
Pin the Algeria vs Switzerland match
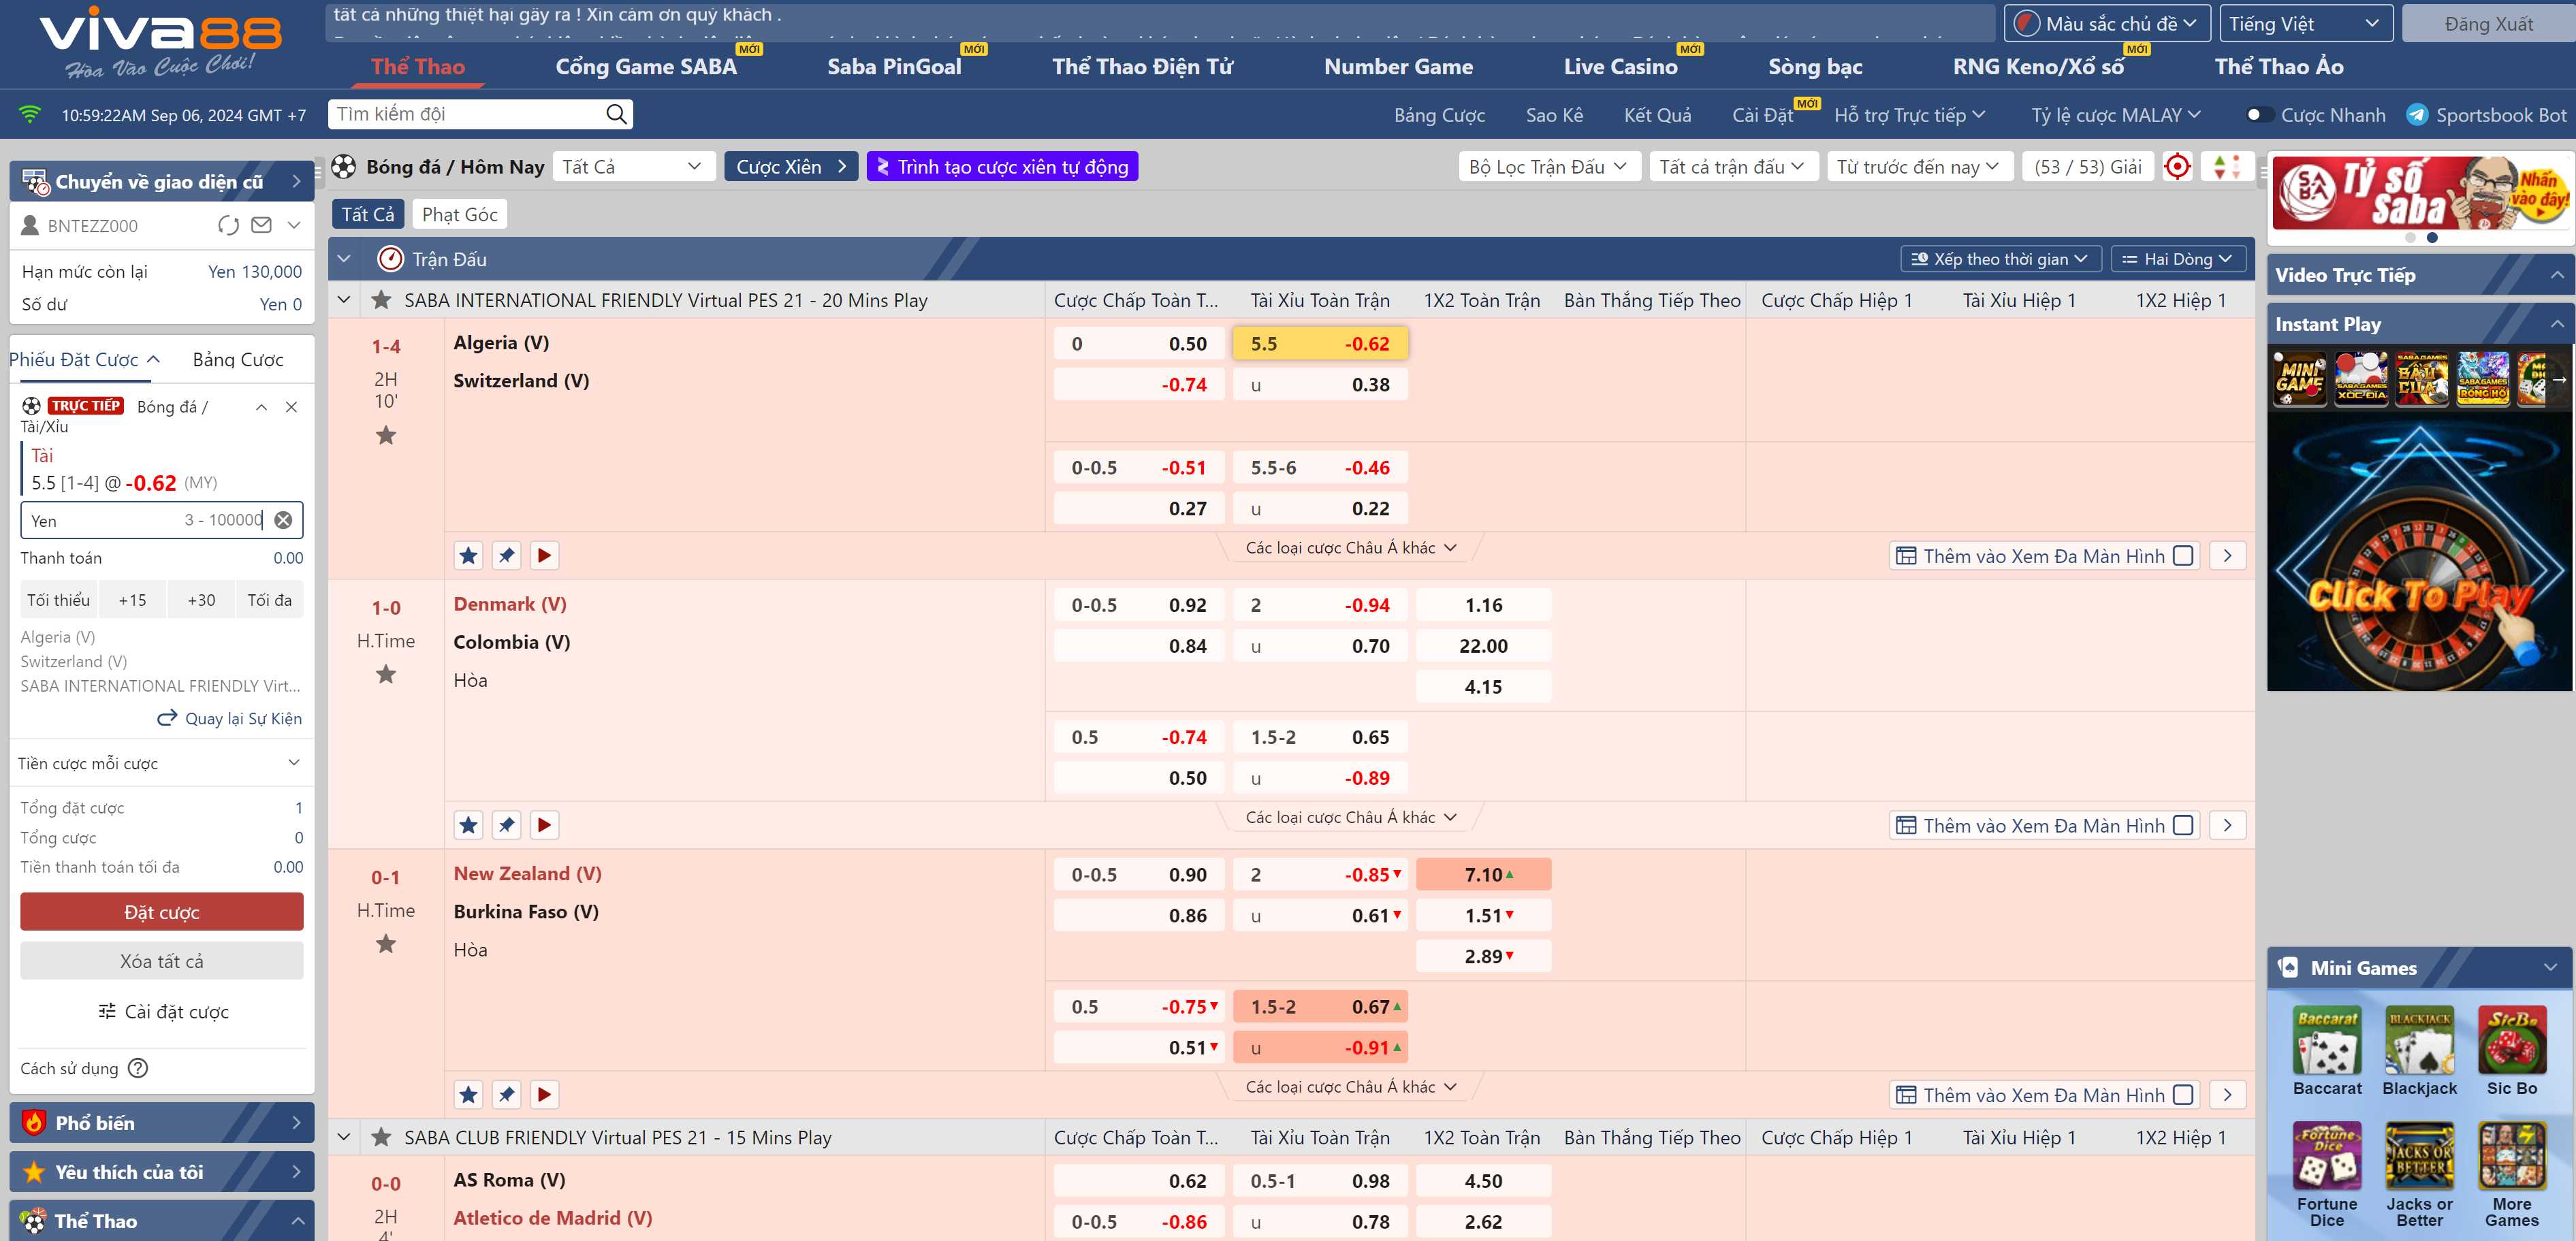coord(507,555)
